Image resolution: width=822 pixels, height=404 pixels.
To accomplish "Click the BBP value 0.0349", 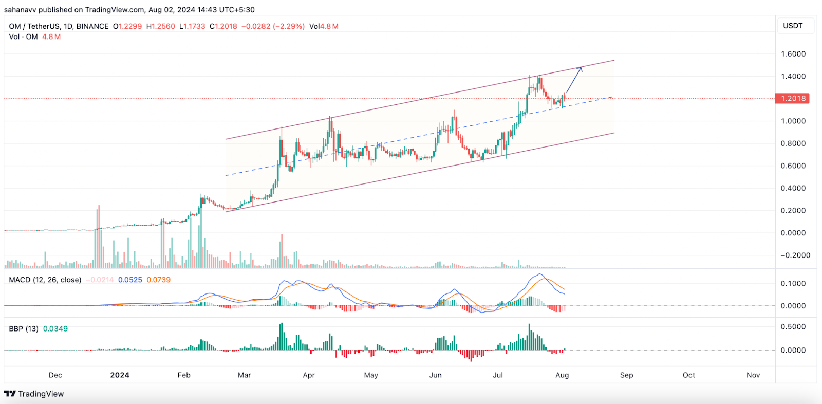I will pyautogui.click(x=55, y=328).
